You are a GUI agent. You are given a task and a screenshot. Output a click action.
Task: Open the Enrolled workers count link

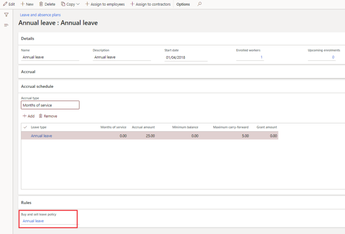(261, 57)
